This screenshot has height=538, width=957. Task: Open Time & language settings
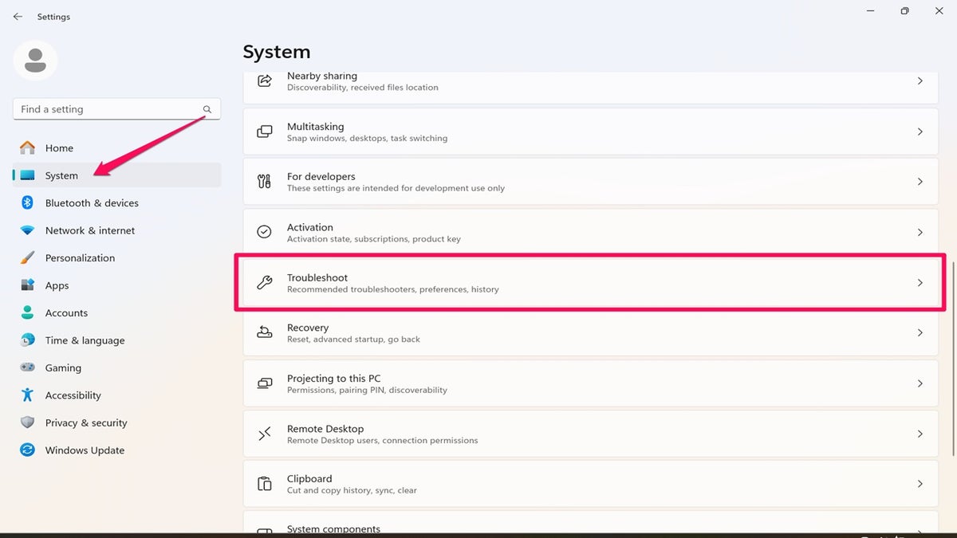click(x=116, y=340)
